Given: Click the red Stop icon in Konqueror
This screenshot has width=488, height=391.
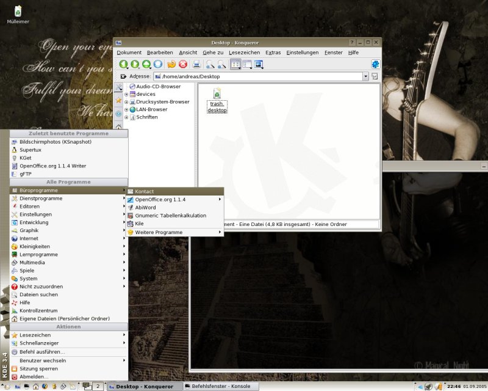Looking at the screenshot, I should (x=183, y=64).
